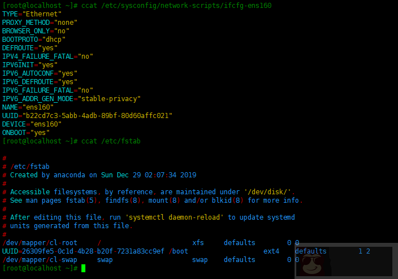Click the /dev/mapper/cl-swap fstab entry
The image size is (398, 279).
coord(40,260)
